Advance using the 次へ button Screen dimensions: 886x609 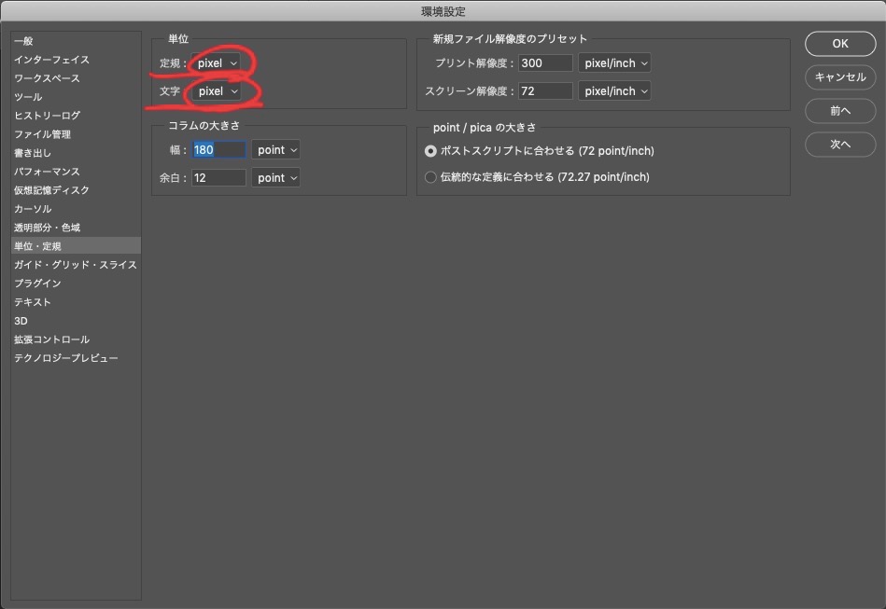pyautogui.click(x=839, y=144)
